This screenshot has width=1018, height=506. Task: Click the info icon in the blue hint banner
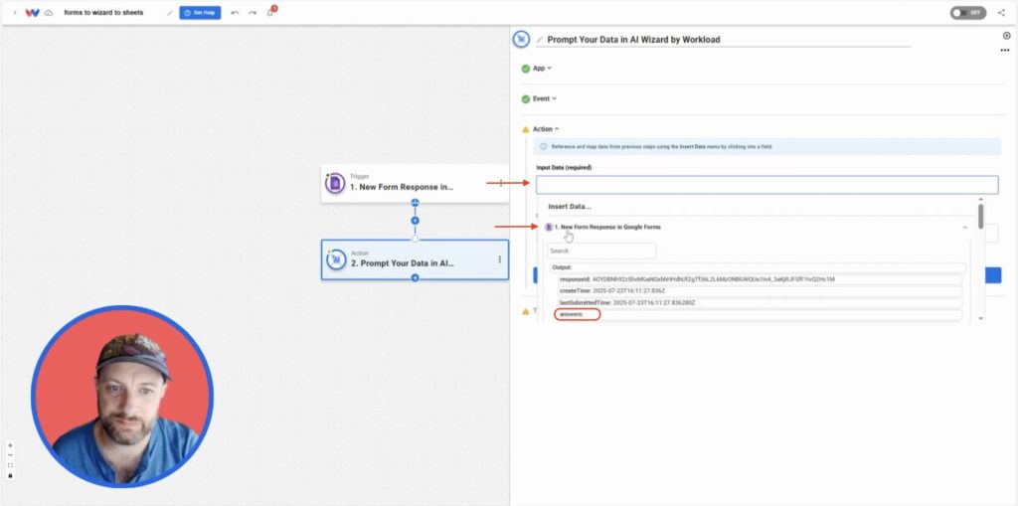pos(544,147)
